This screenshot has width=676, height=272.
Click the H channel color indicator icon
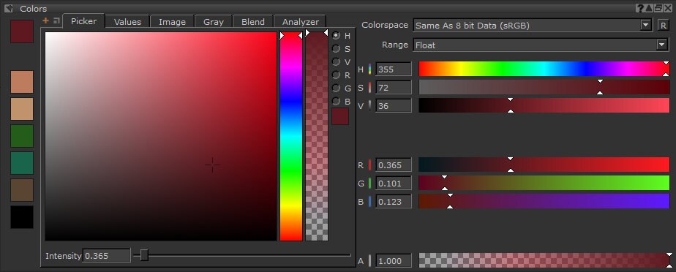370,69
